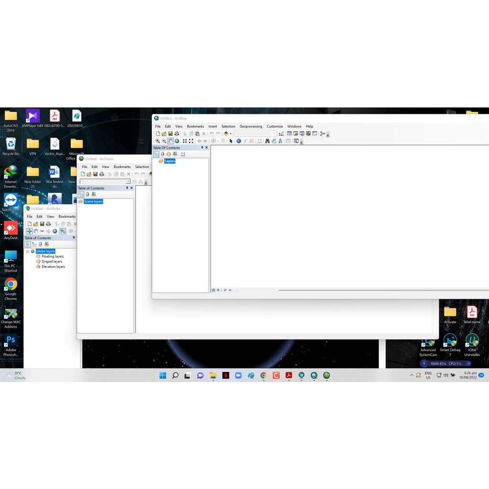Click Google Chrome in the Windows taskbar

click(x=264, y=376)
